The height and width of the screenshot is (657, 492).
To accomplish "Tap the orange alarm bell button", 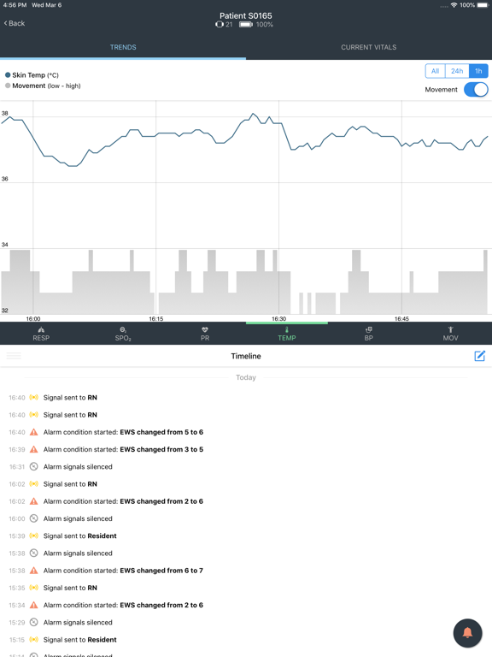I will (x=467, y=633).
